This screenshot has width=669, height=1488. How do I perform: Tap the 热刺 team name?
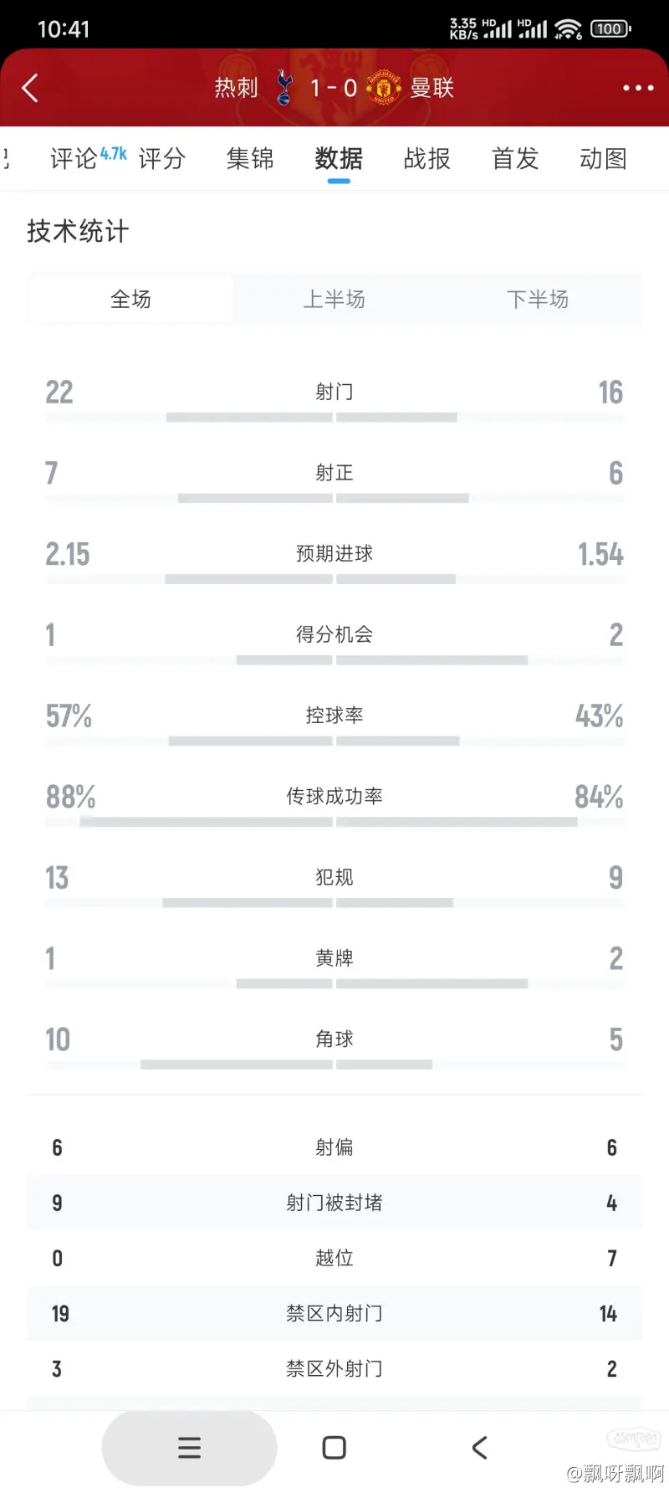[x=237, y=88]
